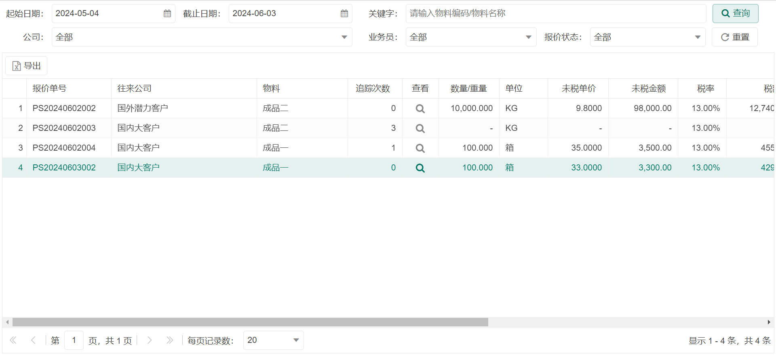Click the scrollbar left arrow
Viewport: 776px width, 355px height.
(x=8, y=322)
